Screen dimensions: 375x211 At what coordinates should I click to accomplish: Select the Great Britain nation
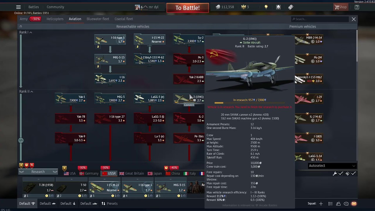[x=132, y=173]
